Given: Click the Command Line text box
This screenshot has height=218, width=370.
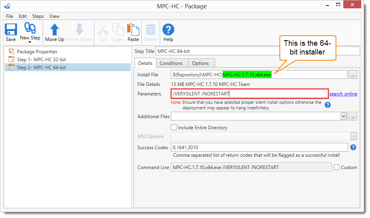Looking at the screenshot, I should 251,167.
